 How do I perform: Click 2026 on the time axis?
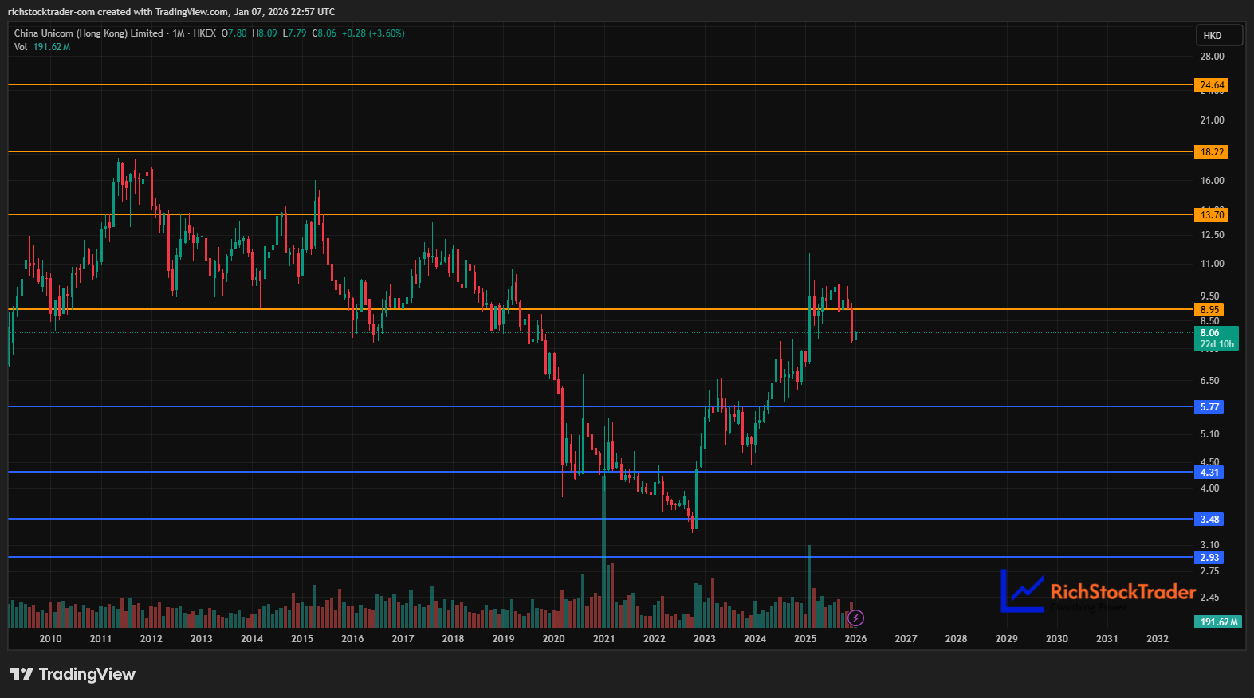point(855,639)
